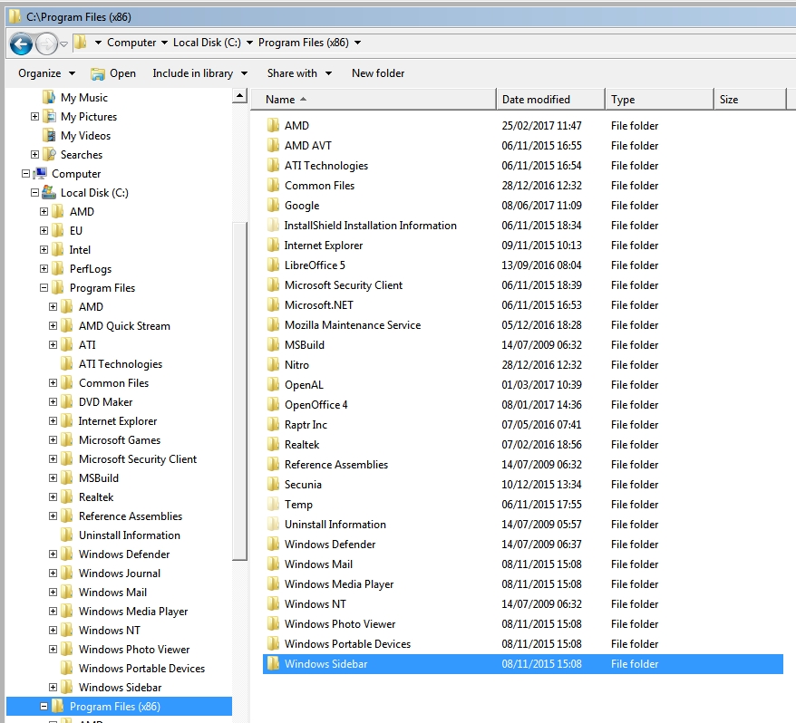Select Google folder icon
The height and width of the screenshot is (723, 796).
click(273, 205)
